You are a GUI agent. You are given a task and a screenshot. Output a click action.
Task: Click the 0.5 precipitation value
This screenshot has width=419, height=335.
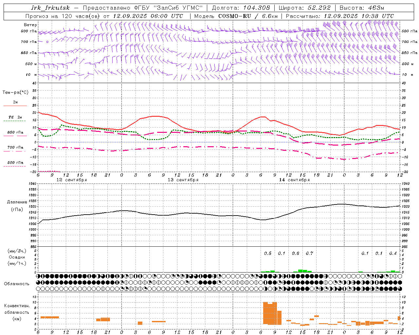pyautogui.click(x=268, y=253)
